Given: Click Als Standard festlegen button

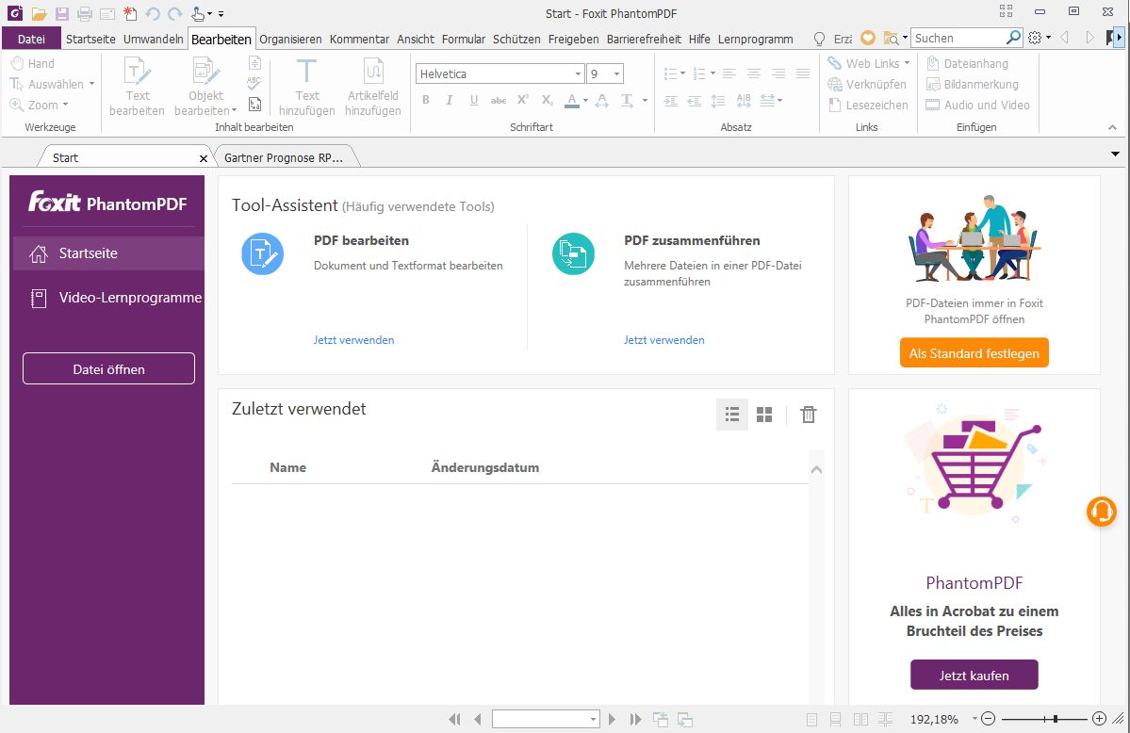Looking at the screenshot, I should click(974, 353).
